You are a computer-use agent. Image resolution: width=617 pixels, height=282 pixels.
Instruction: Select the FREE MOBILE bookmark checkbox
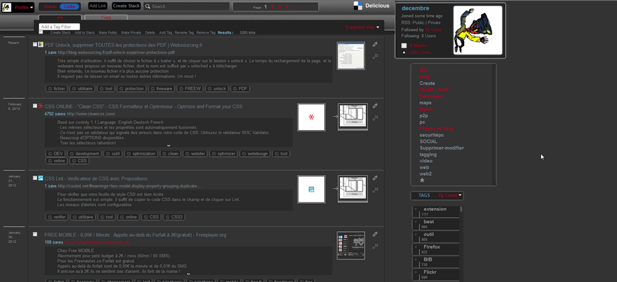35,234
